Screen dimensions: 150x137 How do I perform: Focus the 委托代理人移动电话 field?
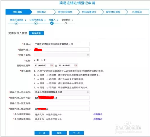pos(62,109)
